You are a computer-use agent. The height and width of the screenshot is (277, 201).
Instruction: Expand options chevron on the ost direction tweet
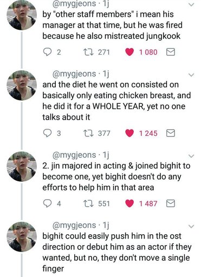(191, 226)
